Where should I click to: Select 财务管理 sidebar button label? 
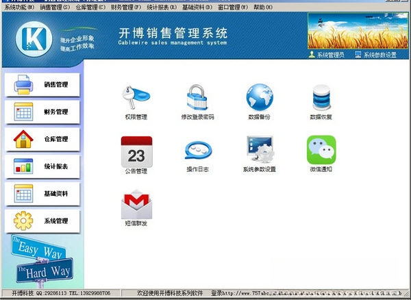click(x=56, y=112)
